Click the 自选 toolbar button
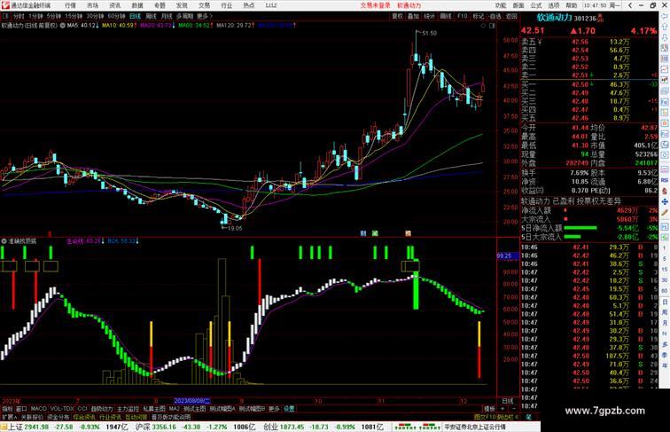 coord(495,16)
